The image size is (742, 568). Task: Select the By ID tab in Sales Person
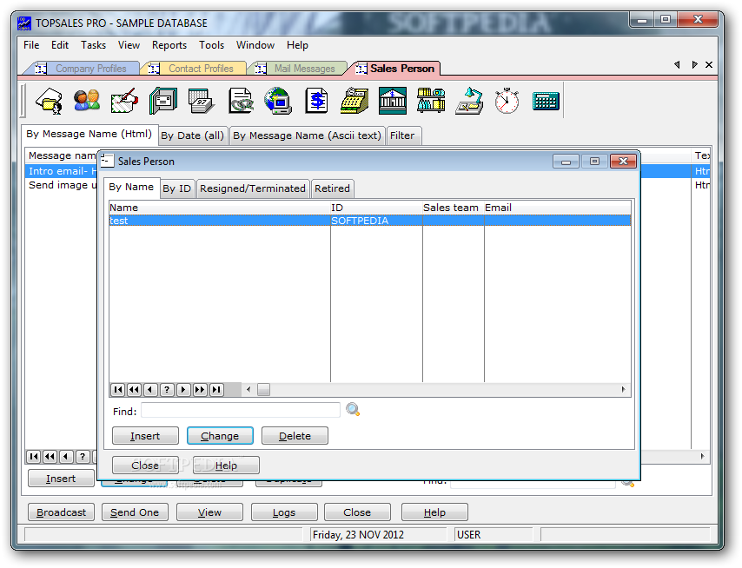click(176, 188)
